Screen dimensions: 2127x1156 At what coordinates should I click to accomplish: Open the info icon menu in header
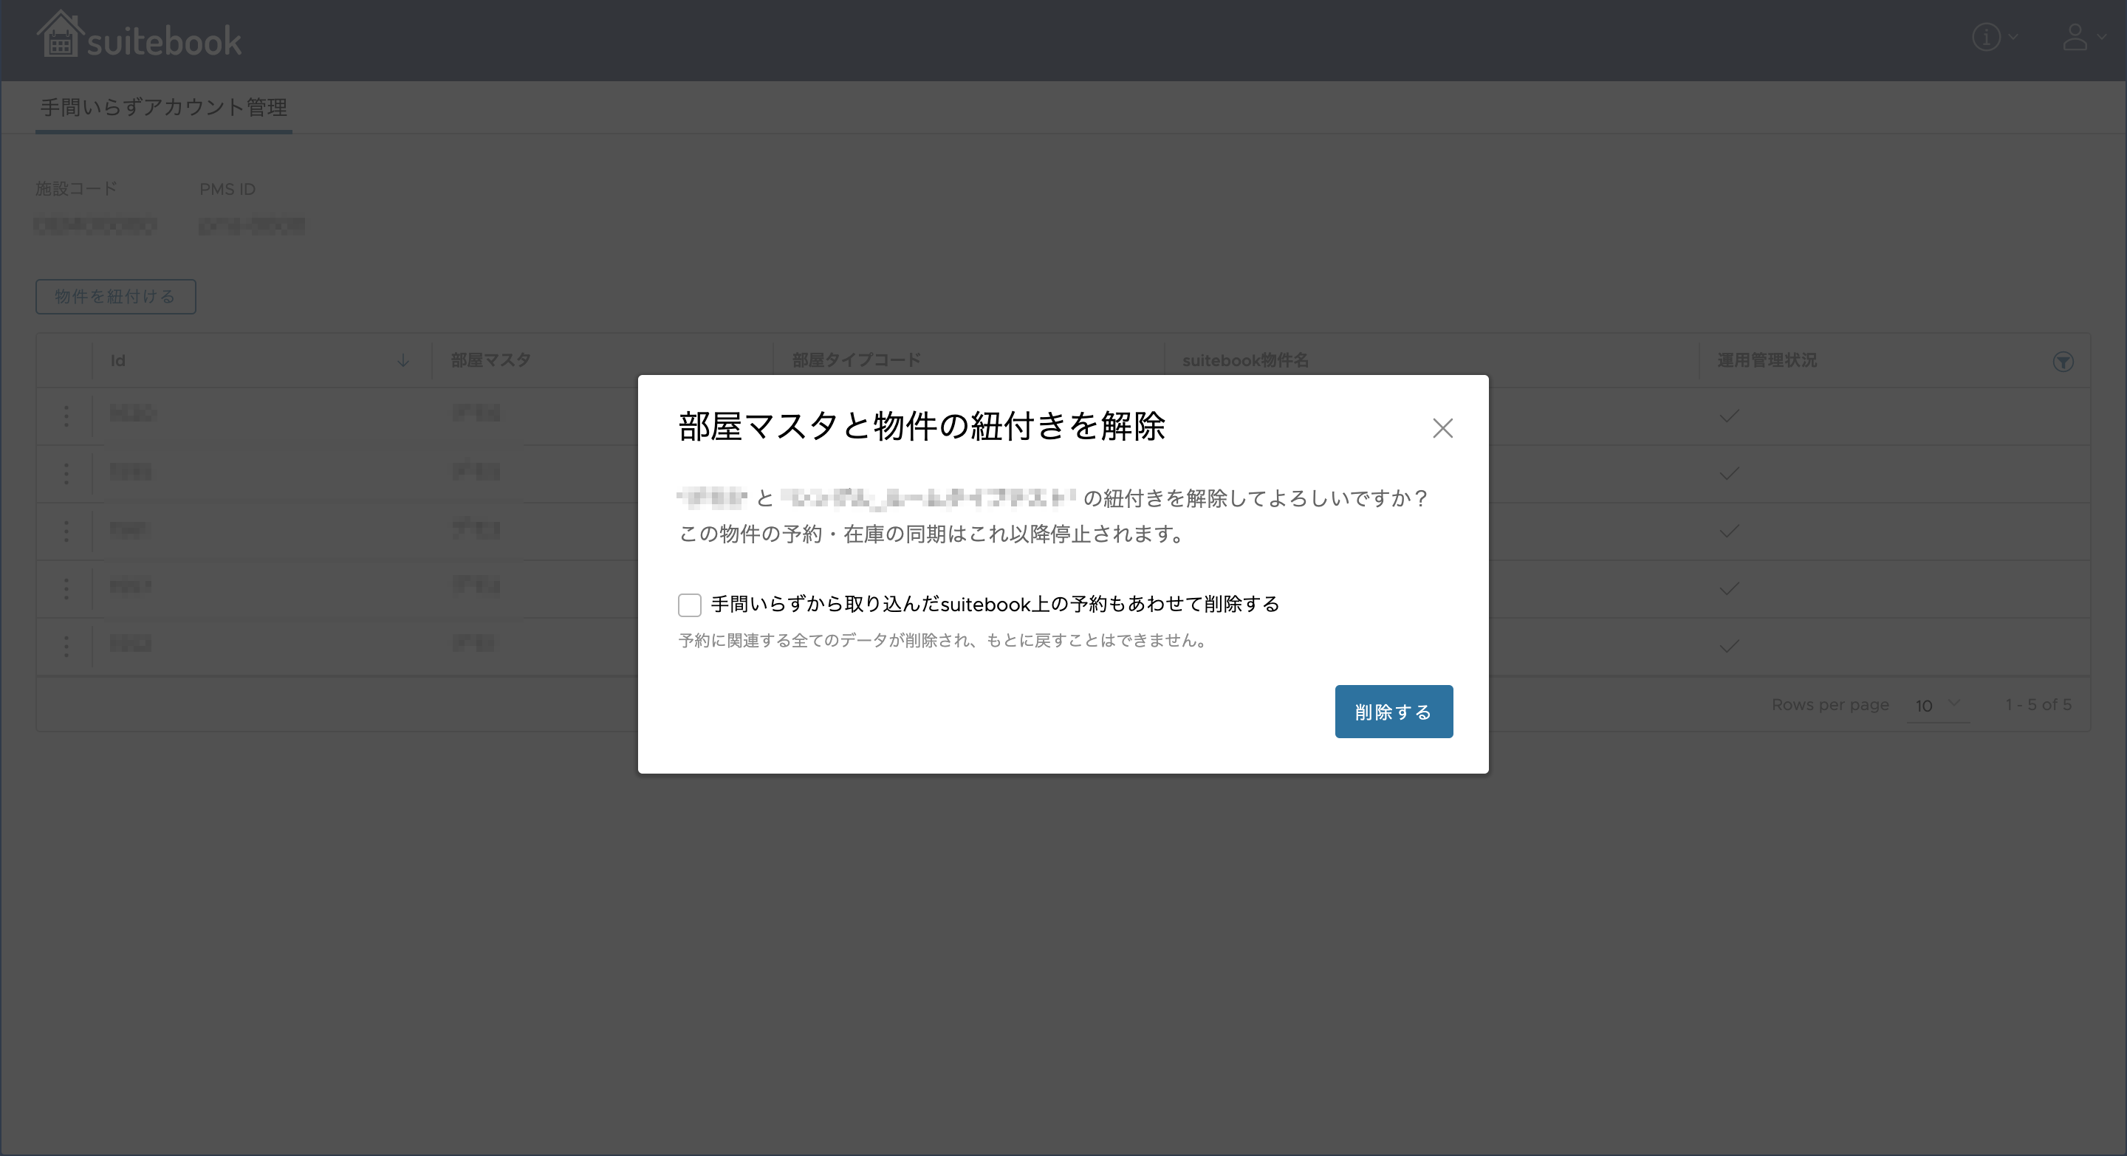point(1994,37)
